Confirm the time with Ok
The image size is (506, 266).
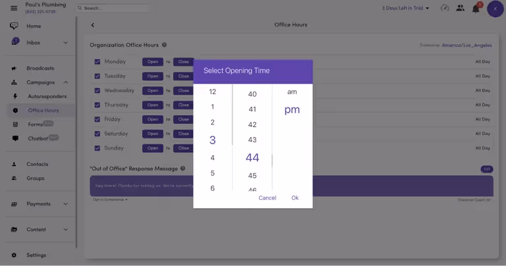pyautogui.click(x=295, y=198)
